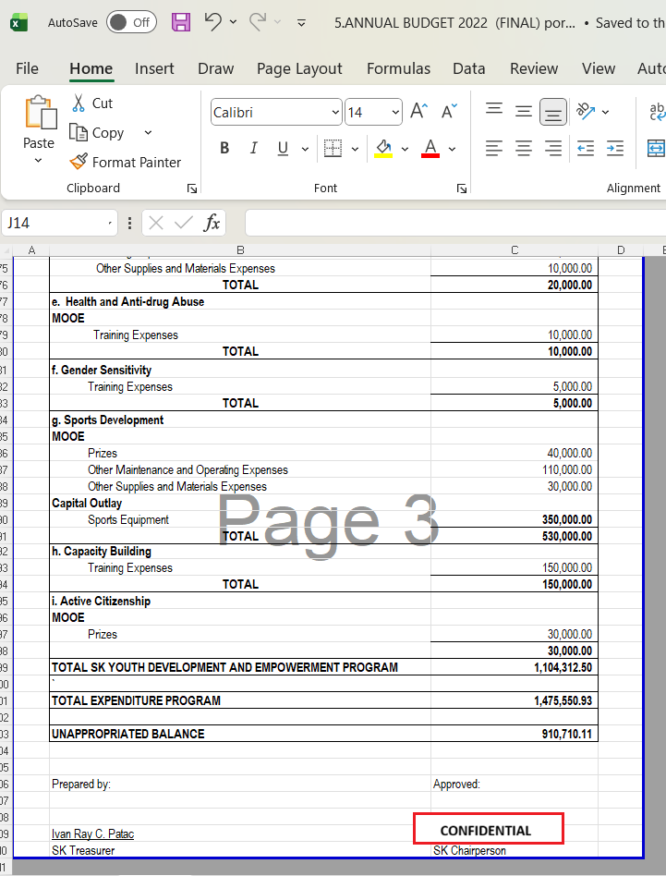Copy the selection

point(97,133)
